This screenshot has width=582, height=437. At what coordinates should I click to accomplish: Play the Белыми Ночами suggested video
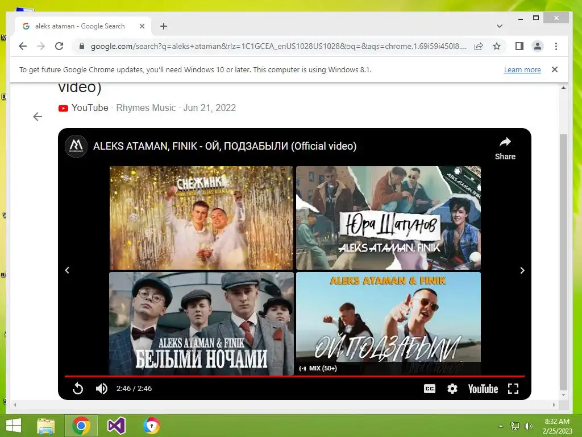point(201,323)
